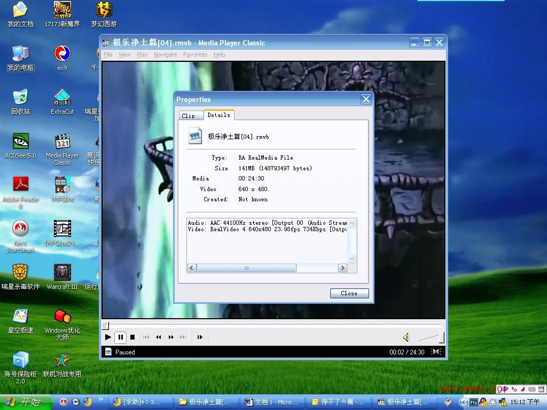Click the status bar icon next to Paused
The height and width of the screenshot is (410, 547).
[x=108, y=352]
